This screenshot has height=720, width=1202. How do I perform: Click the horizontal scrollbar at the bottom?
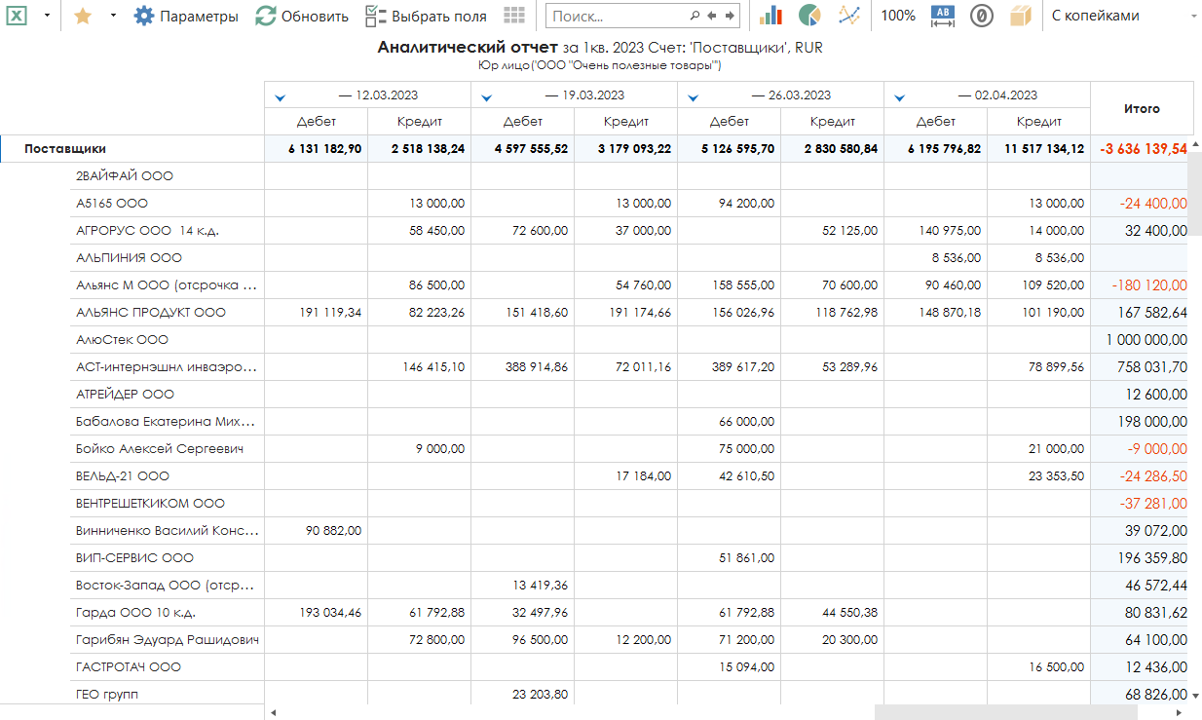pos(1003,712)
